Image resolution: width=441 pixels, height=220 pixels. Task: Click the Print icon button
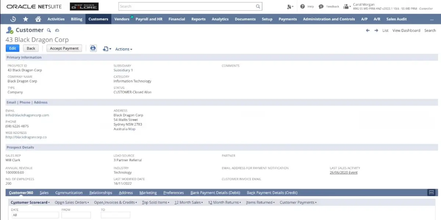(93, 48)
